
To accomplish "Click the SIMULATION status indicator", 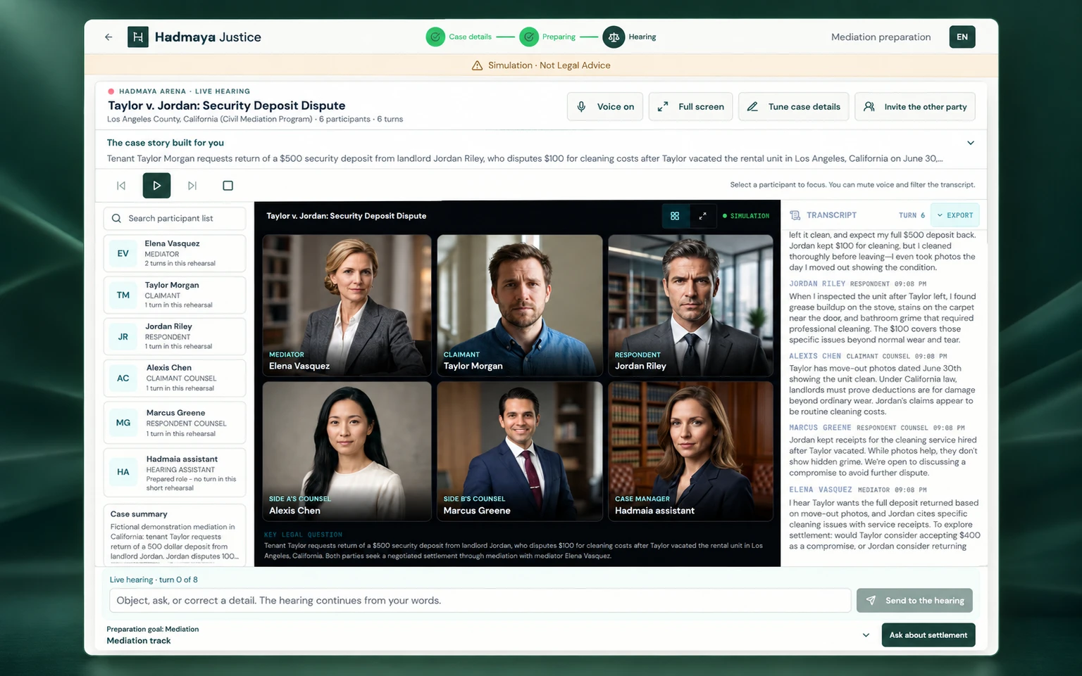I will pyautogui.click(x=746, y=216).
